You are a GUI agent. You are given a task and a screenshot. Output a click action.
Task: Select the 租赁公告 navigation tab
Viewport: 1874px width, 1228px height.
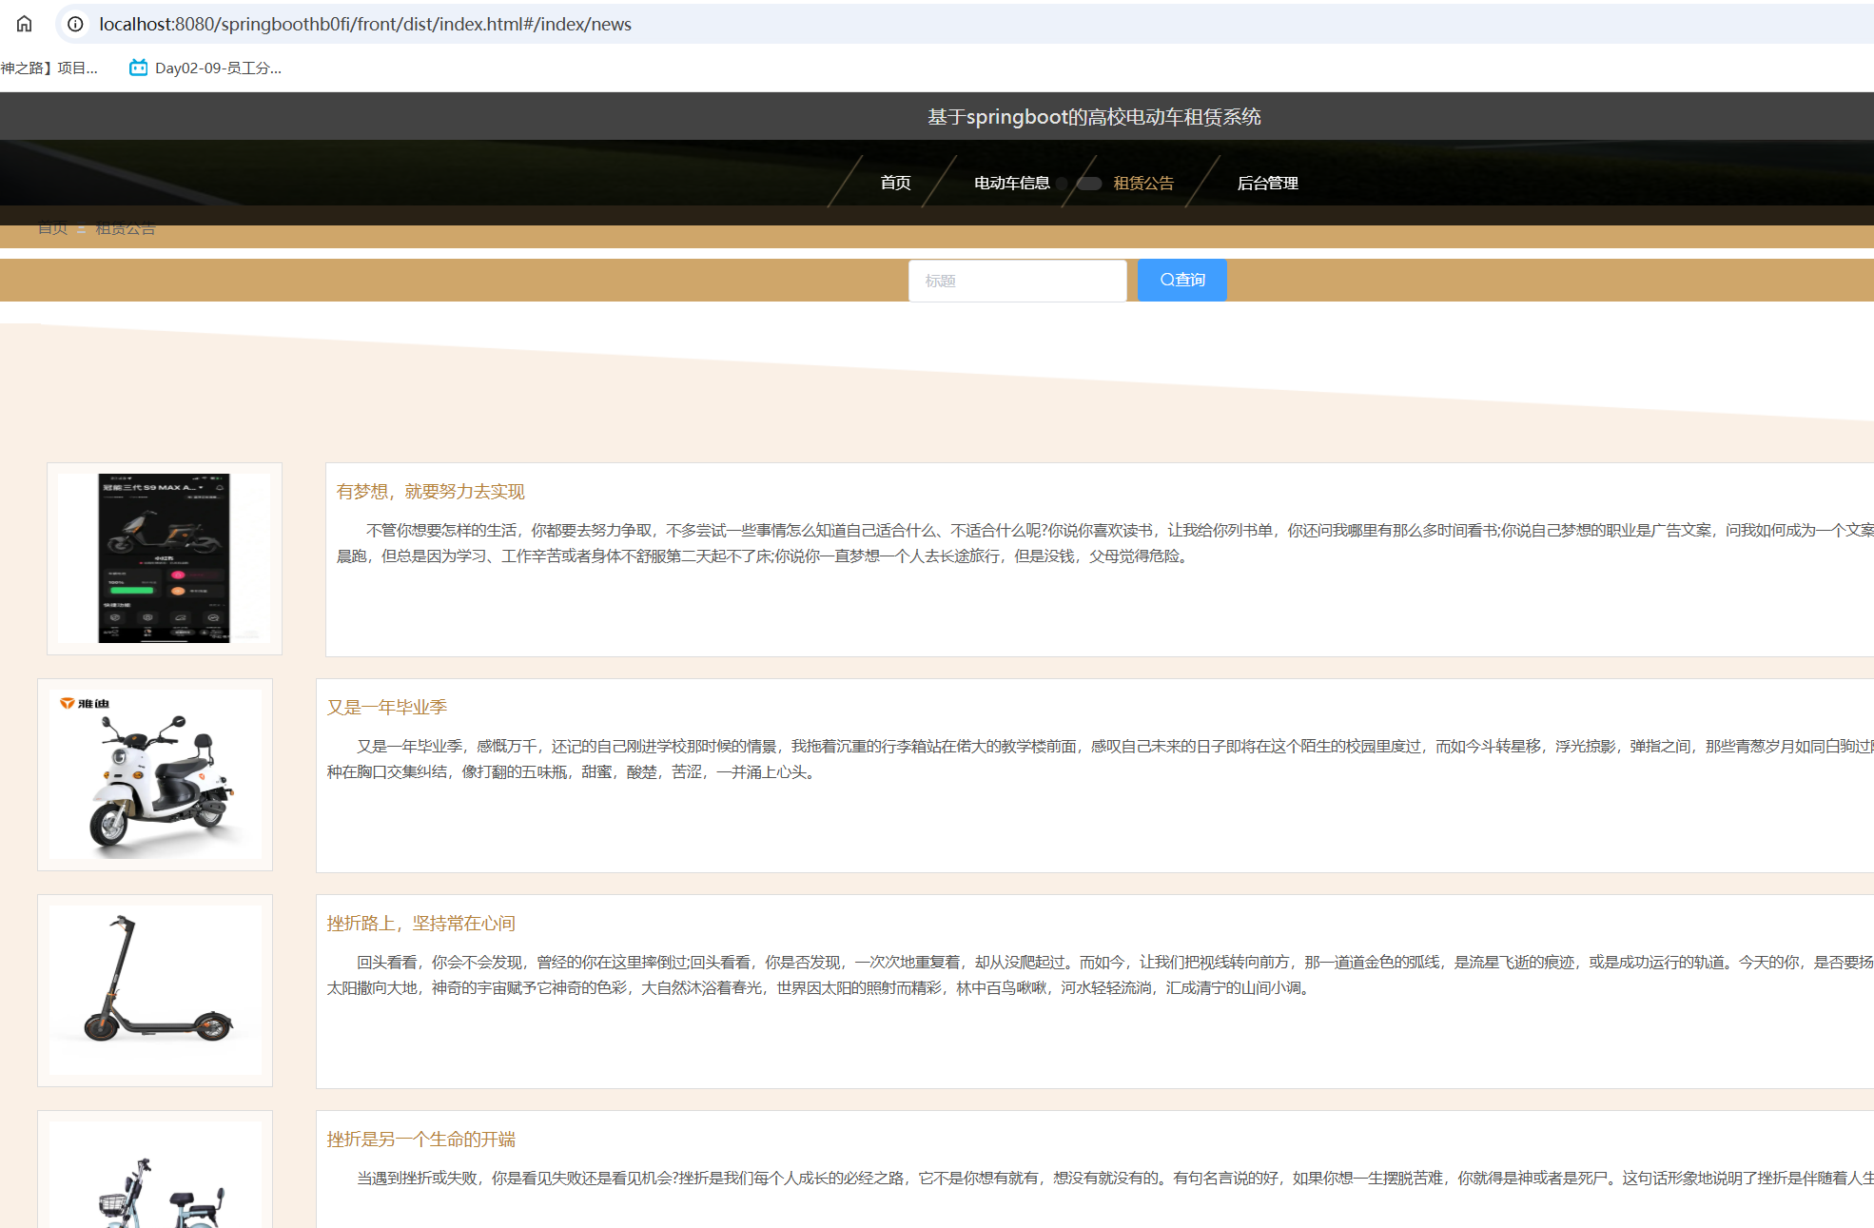click(1143, 183)
